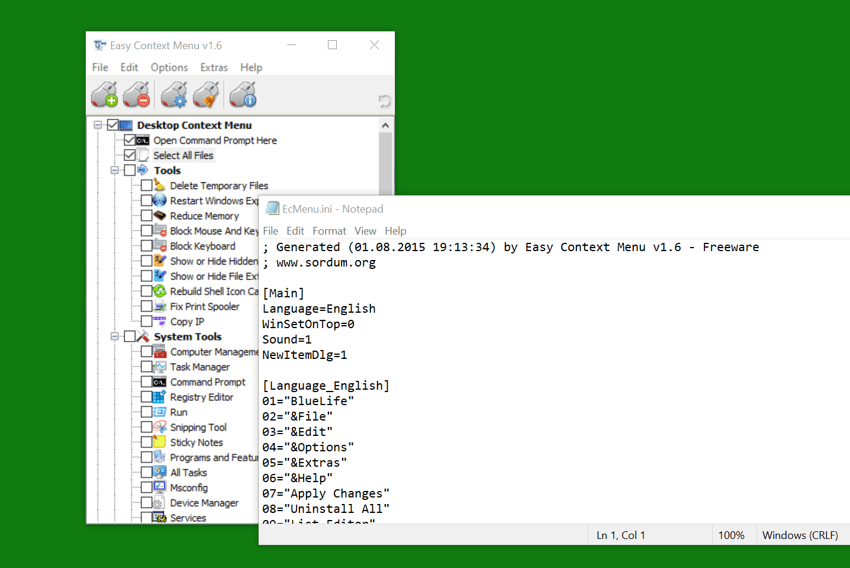Click the Block Keyboard icon
This screenshot has height=568, width=850.
160,246
